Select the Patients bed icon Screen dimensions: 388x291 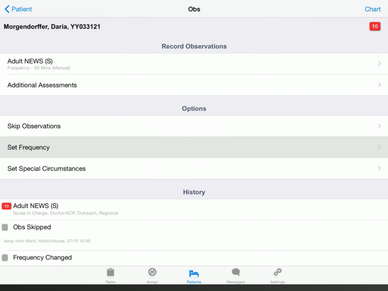click(x=194, y=273)
